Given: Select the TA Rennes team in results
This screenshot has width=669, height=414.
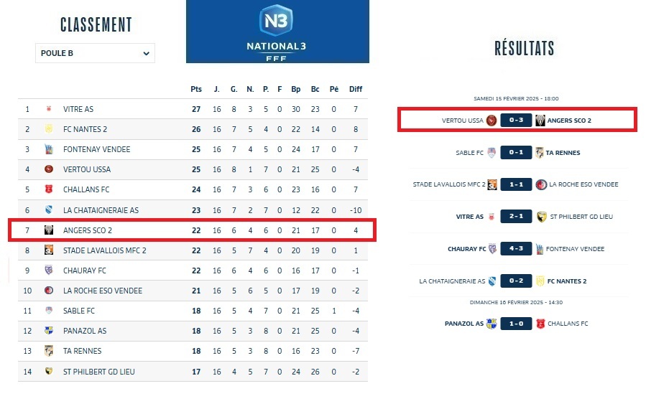Looking at the screenshot, I should point(563,153).
